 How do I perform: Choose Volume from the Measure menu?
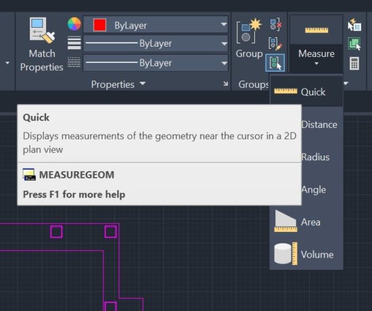pyautogui.click(x=306, y=254)
